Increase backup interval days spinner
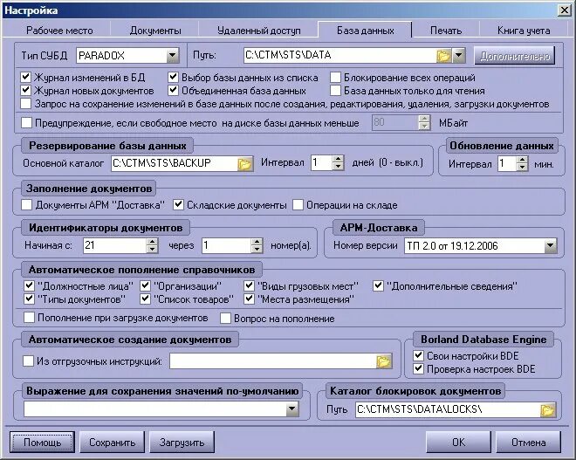This screenshot has width=576, height=460. [x=338, y=159]
